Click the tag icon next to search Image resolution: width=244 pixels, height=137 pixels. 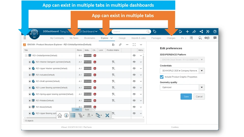pos(155,31)
